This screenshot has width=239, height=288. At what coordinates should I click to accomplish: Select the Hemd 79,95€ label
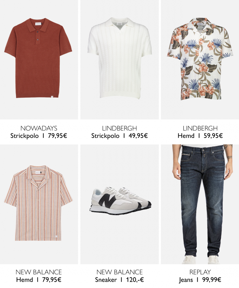click(39, 280)
